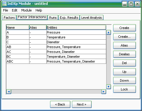Click the InDXp Module title bar icon
Image resolution: width=142 pixels, height=111 pixels.
[4, 4]
